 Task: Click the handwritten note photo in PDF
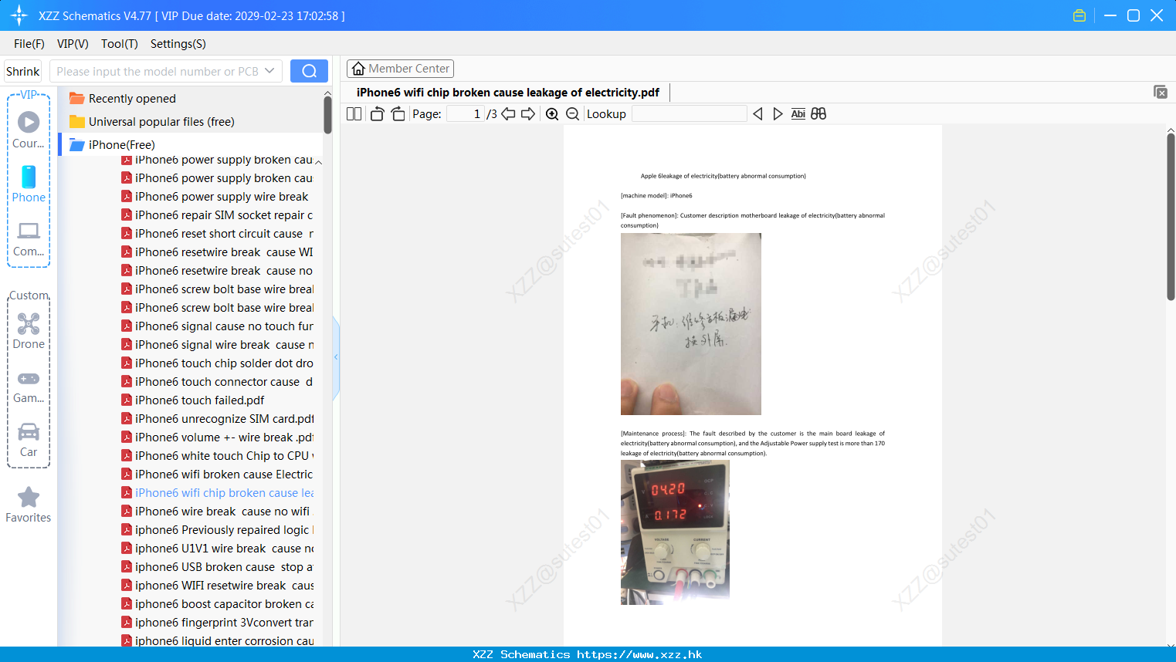[x=691, y=324]
